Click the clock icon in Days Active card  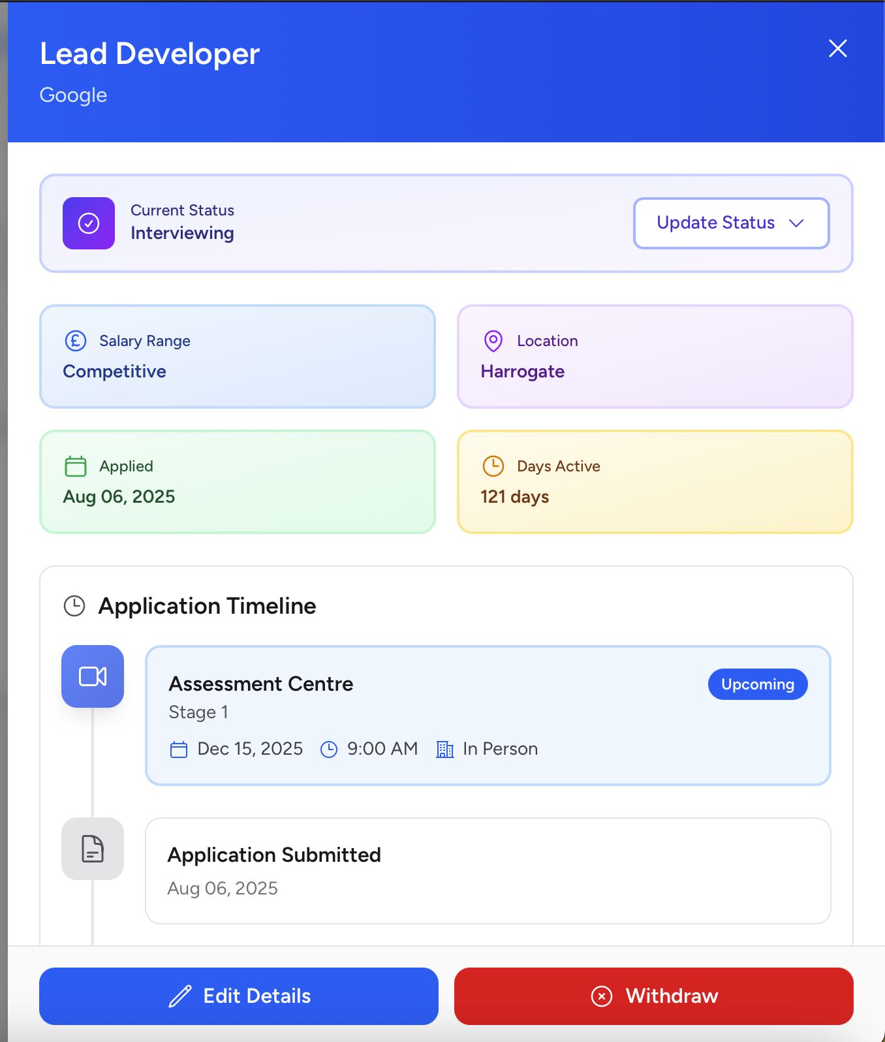coord(493,466)
